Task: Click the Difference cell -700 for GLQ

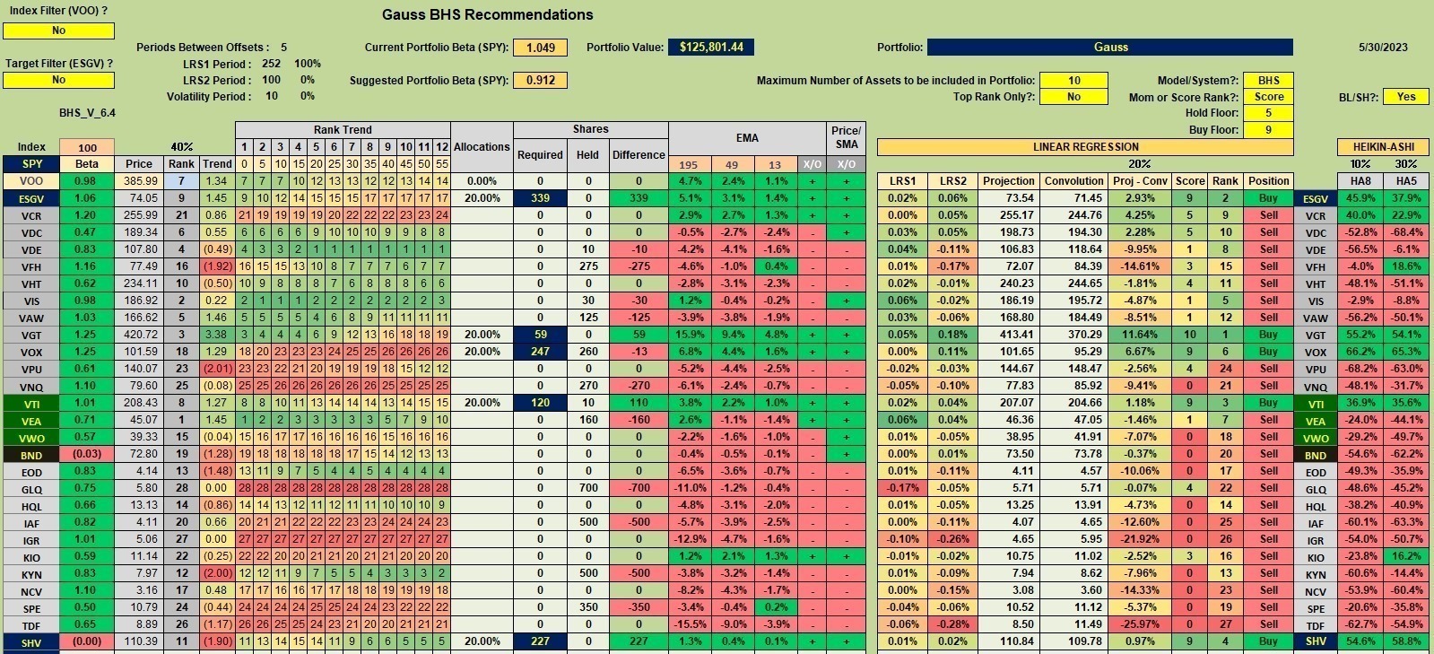Action: (639, 488)
